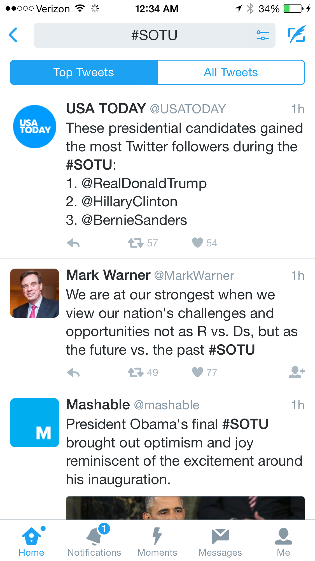315x561 pixels.
Task: Open the @USATODAY profile handle
Action: tap(188, 109)
